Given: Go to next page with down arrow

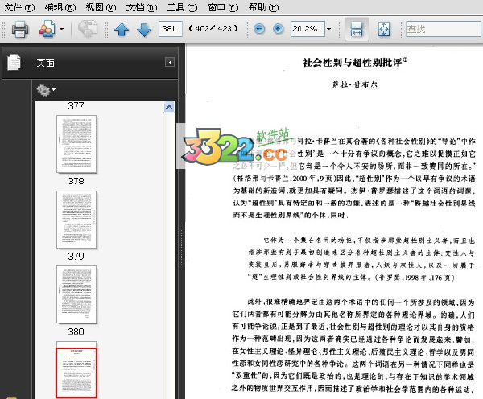Looking at the screenshot, I should pos(144,30).
